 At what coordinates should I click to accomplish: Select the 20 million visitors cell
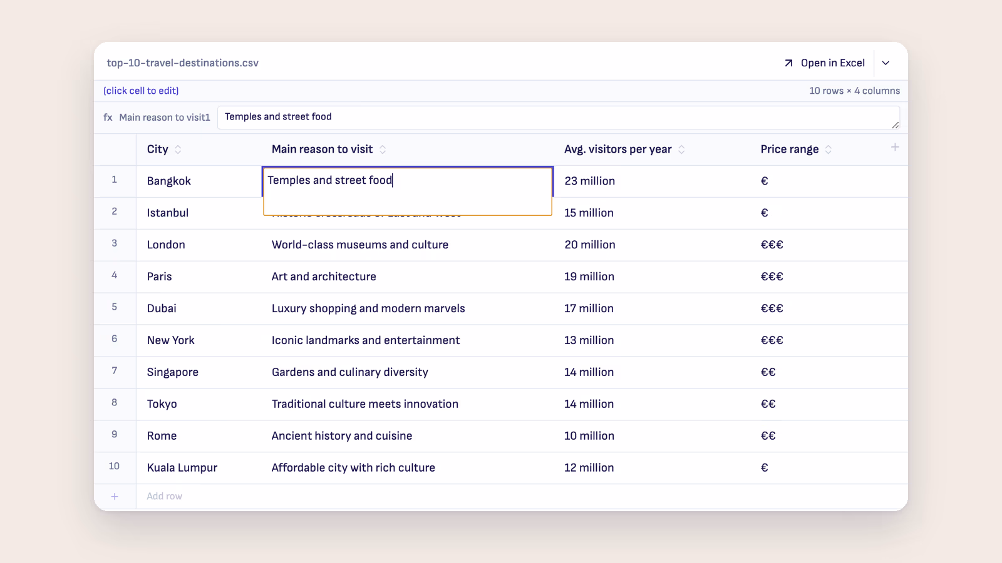tap(652, 245)
